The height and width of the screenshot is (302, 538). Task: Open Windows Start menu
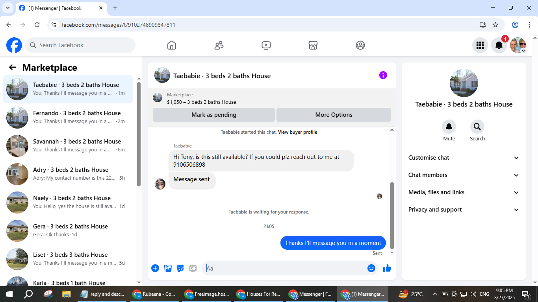(x=9, y=294)
